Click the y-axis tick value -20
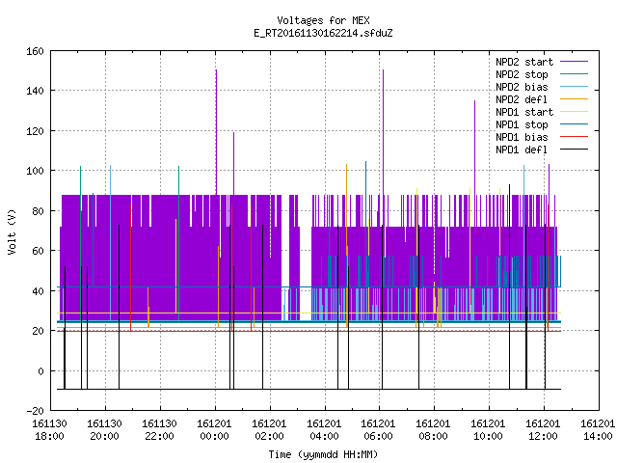 tap(35, 411)
